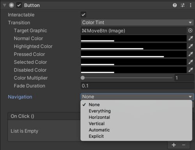Open the Button component help reference
The image size is (195, 150).
175,5
